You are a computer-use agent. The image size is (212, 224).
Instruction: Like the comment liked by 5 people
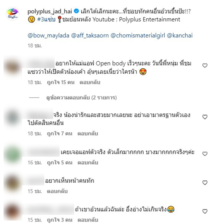point(205,154)
